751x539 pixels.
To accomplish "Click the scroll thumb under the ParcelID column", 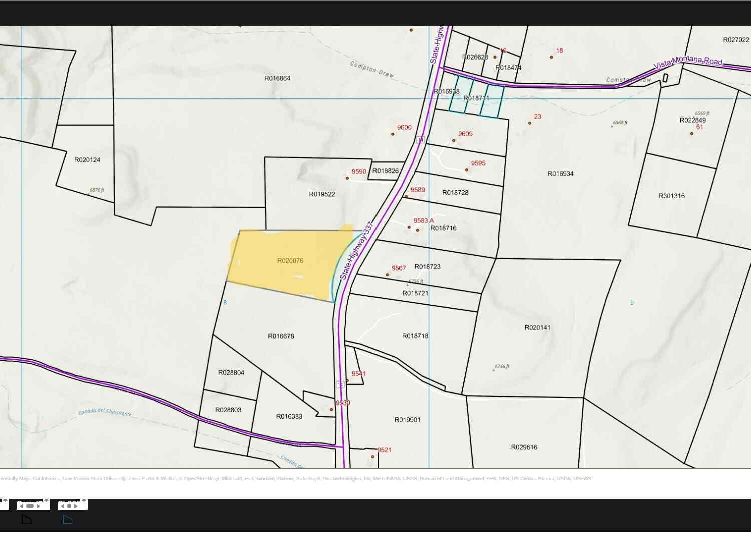I will [x=30, y=506].
